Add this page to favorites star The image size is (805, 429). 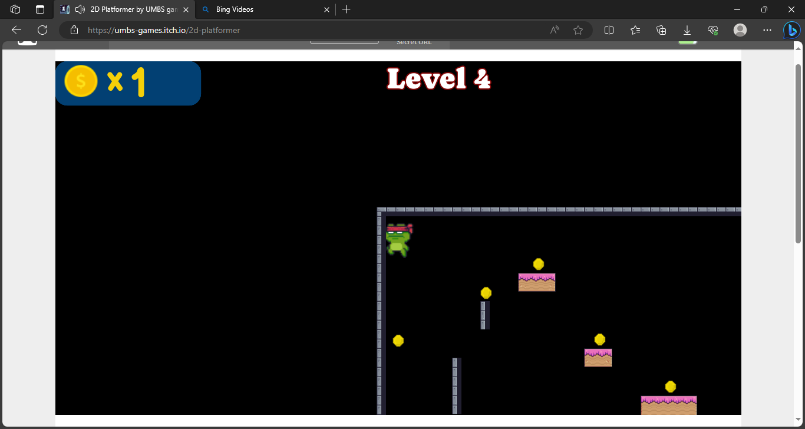point(578,30)
